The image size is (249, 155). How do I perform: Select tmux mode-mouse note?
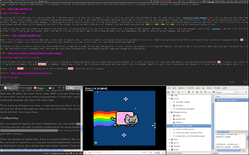coord(184,129)
